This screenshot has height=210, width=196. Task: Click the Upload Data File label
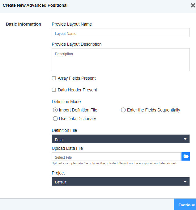(x=67, y=148)
